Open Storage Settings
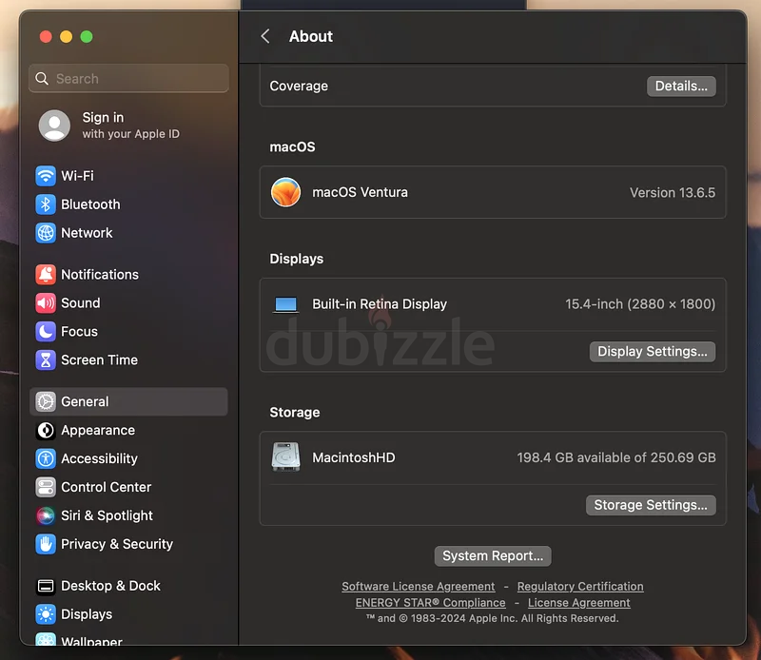This screenshot has width=761, height=660. [651, 505]
